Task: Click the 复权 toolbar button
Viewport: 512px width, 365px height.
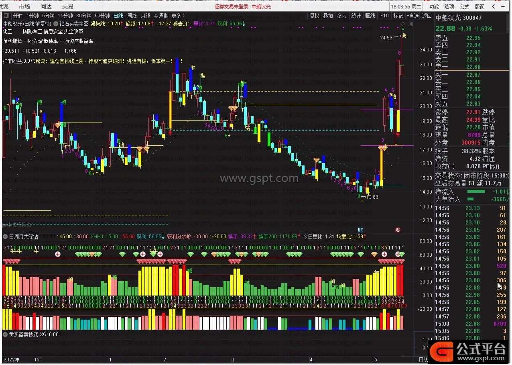Action: click(315, 16)
